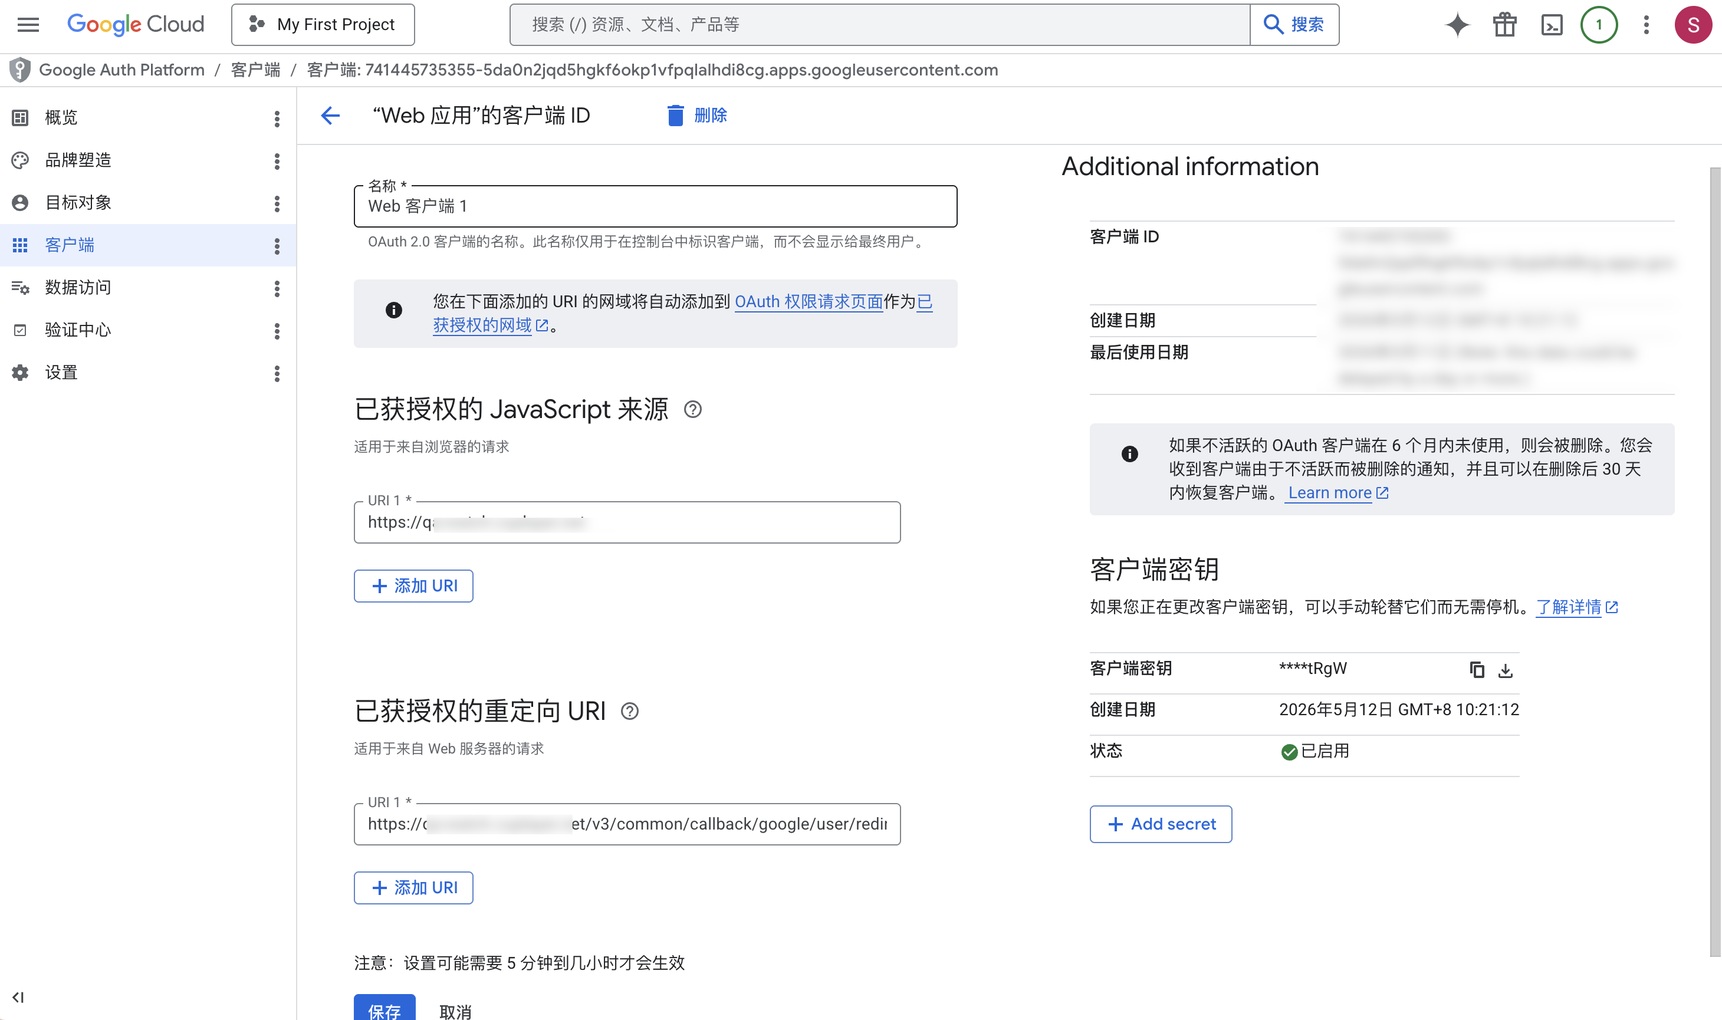Open the more options dots for 客户端
Screen dimensions: 1722x1020
point(277,247)
